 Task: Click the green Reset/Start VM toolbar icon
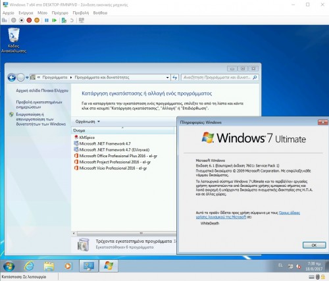pyautogui.click(x=54, y=20)
